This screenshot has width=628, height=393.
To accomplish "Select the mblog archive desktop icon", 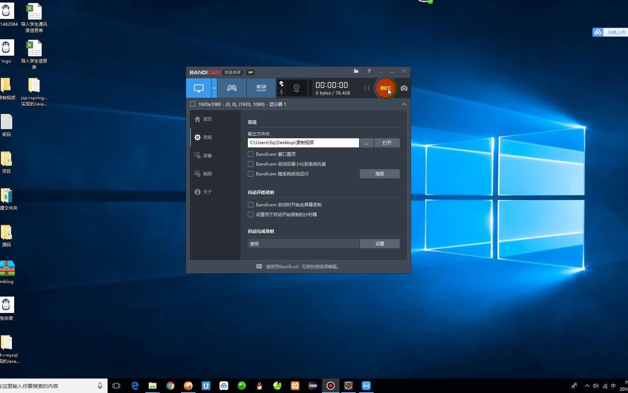I will (7, 273).
